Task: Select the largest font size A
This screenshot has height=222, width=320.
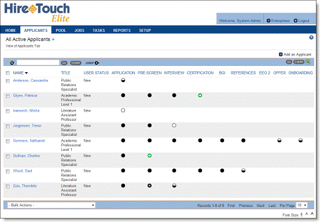Action: (312, 214)
